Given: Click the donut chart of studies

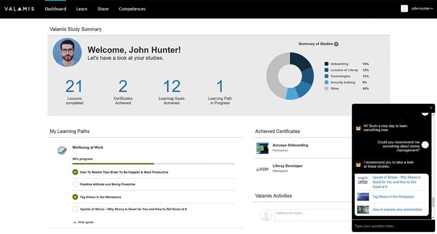Looking at the screenshot, I should click(x=290, y=76).
